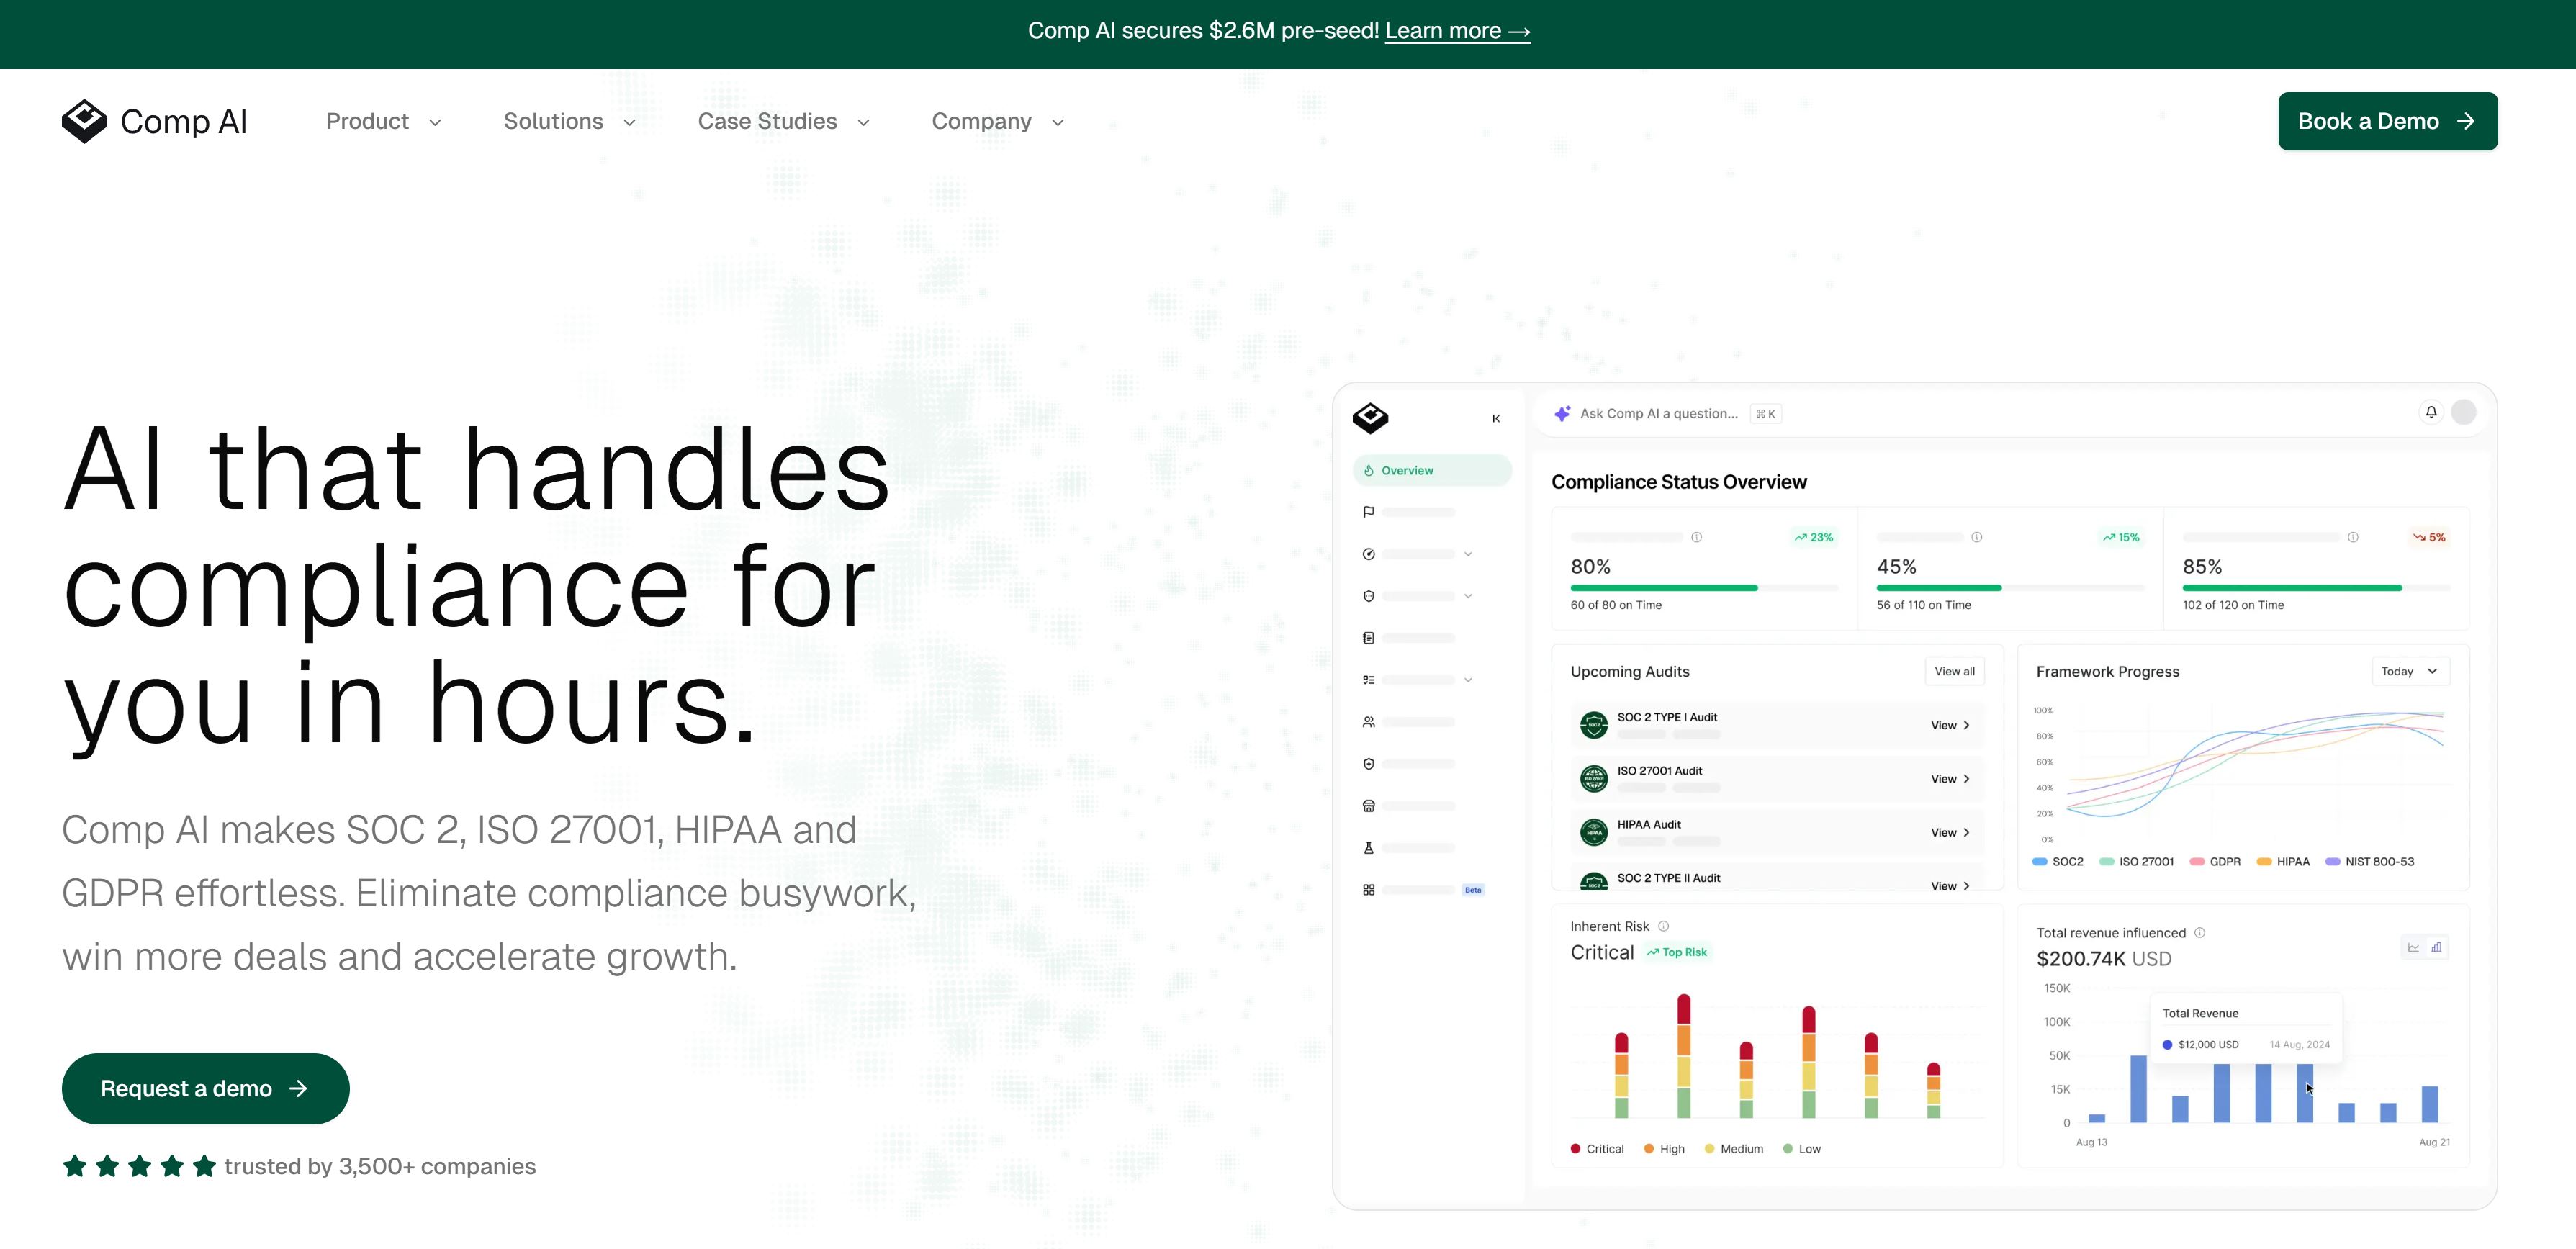The height and width of the screenshot is (1249, 2576).
Task: Switch revenue chart to bar view
Action: click(x=2437, y=947)
